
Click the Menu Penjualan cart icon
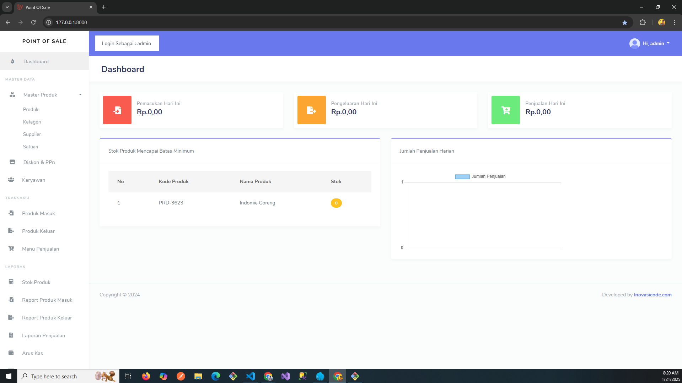[11, 249]
